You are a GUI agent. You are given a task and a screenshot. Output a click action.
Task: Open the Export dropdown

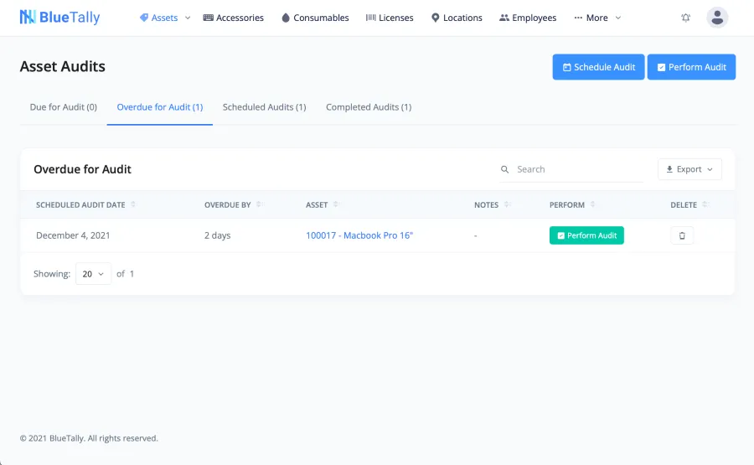click(689, 169)
